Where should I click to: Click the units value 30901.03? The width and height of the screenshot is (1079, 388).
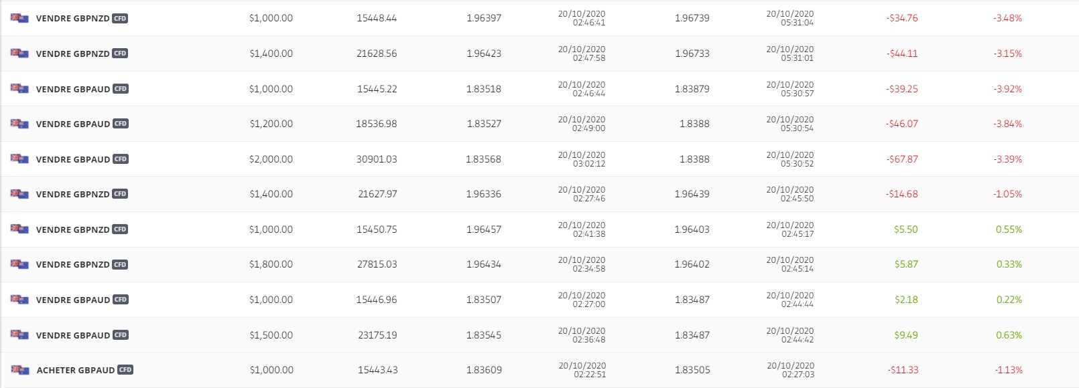tap(377, 159)
